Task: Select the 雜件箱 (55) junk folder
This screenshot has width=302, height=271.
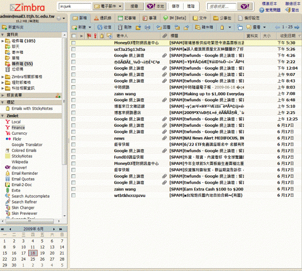Action: (19, 64)
